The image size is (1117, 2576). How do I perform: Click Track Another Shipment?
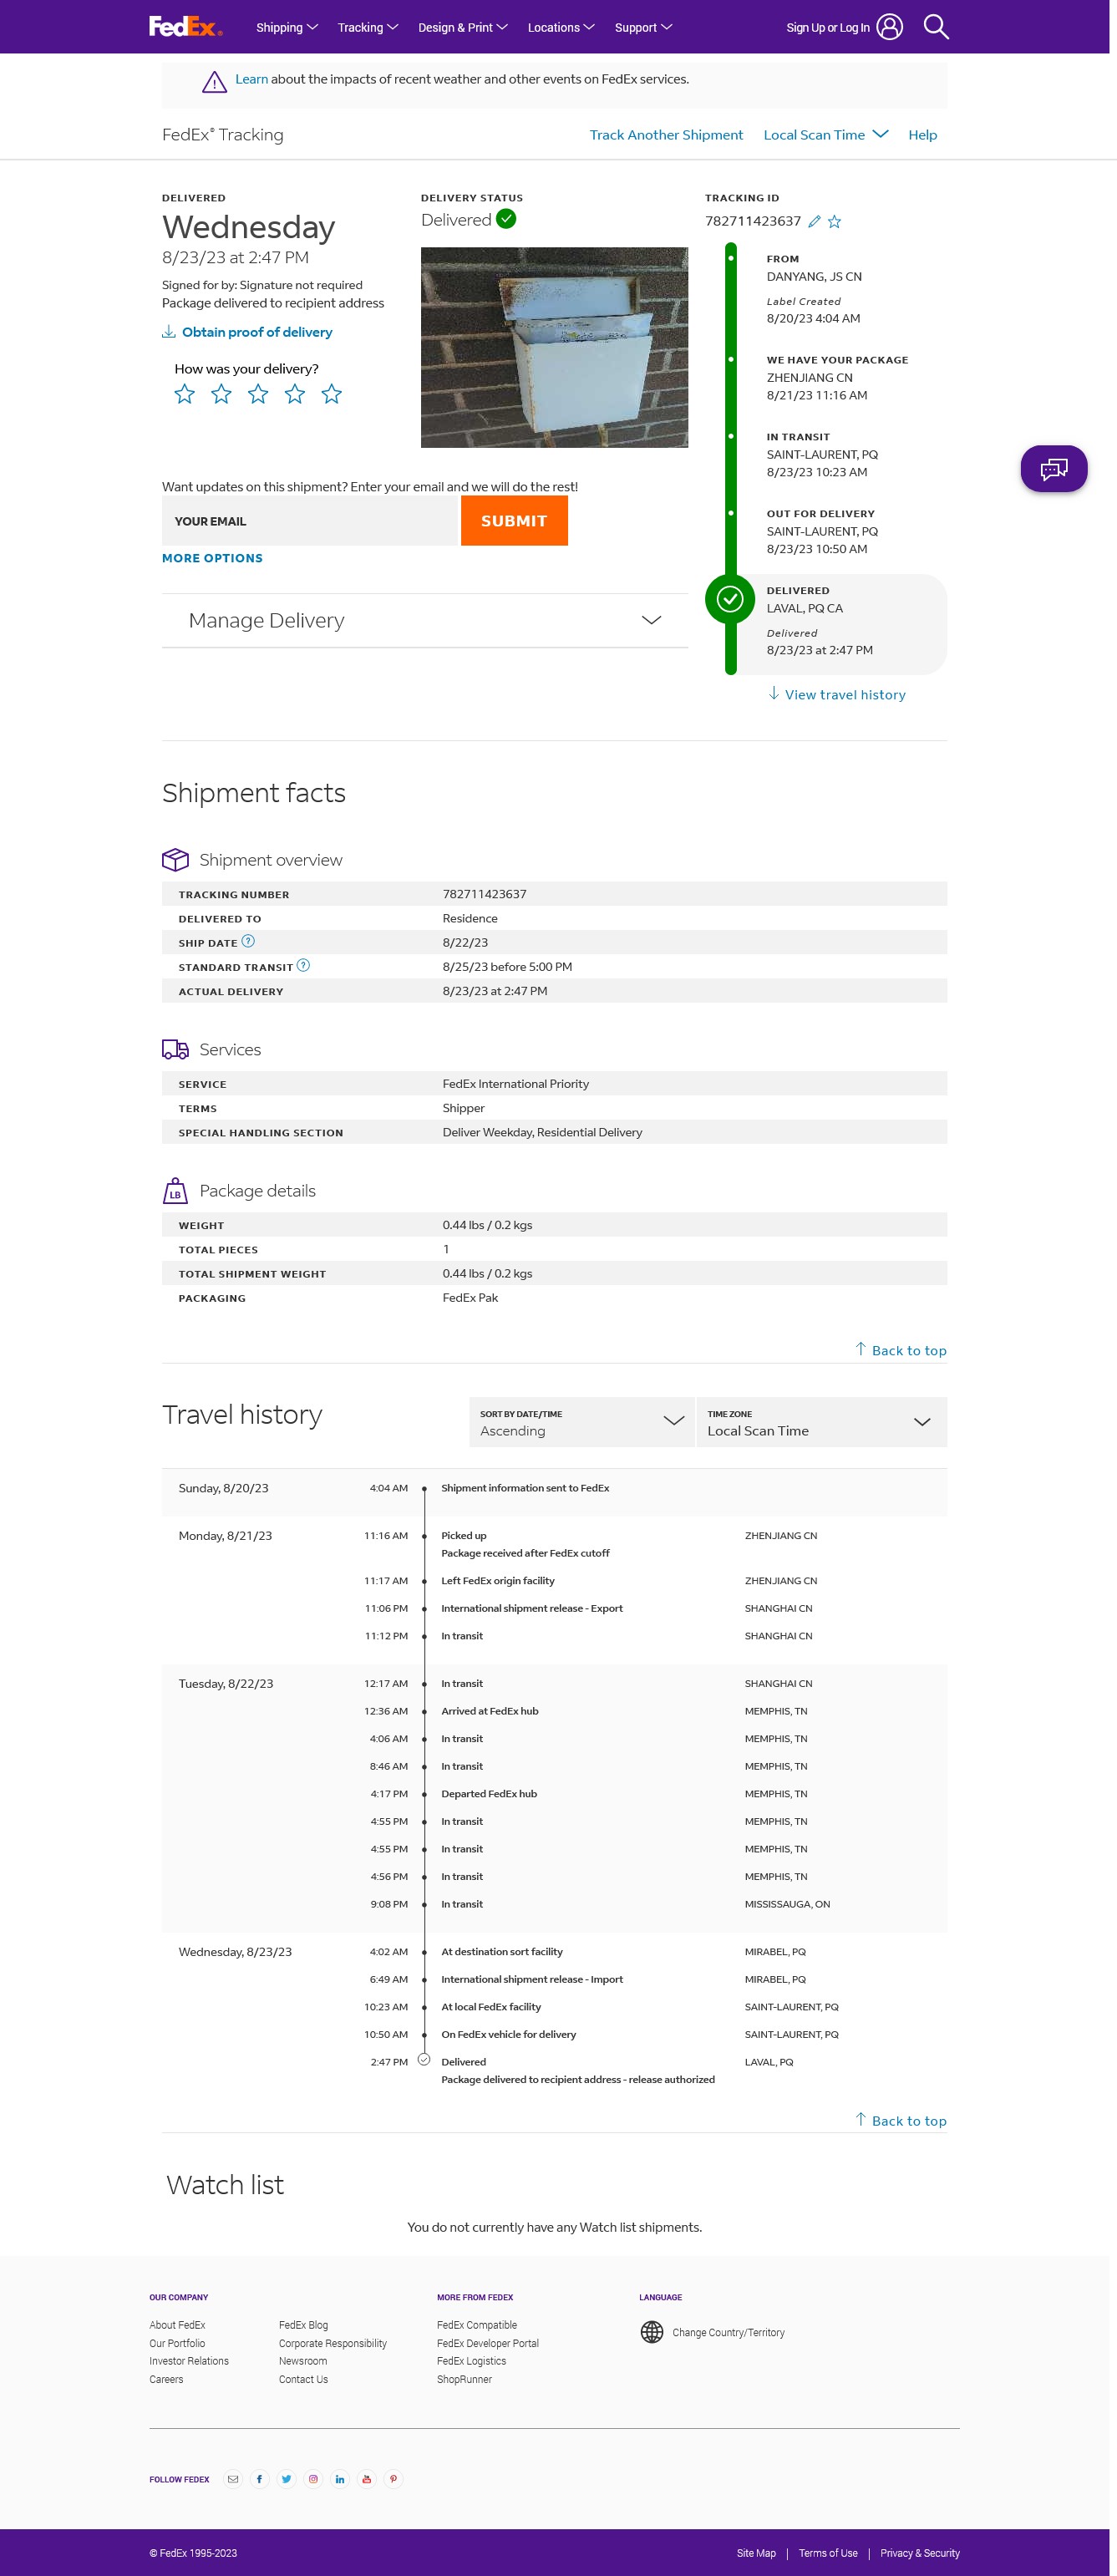tap(666, 135)
